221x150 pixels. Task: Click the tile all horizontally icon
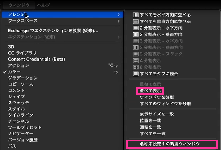click(x=136, y=15)
